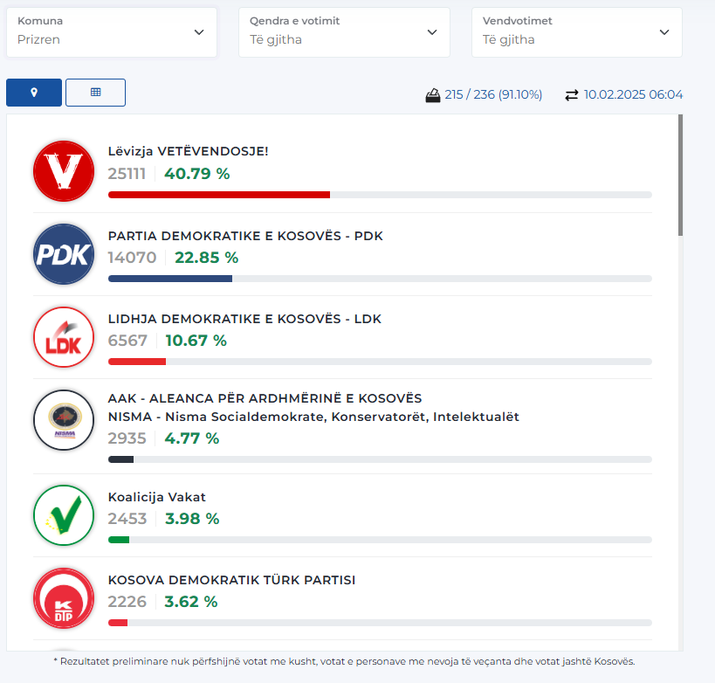Click the AAK-NISMA dark progress bar
Viewport: 715px width, 683px height.
click(120, 459)
